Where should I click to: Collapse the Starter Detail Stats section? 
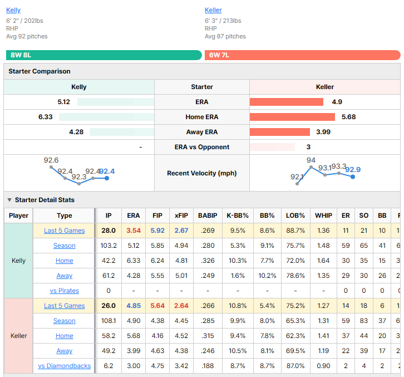tap(9, 200)
